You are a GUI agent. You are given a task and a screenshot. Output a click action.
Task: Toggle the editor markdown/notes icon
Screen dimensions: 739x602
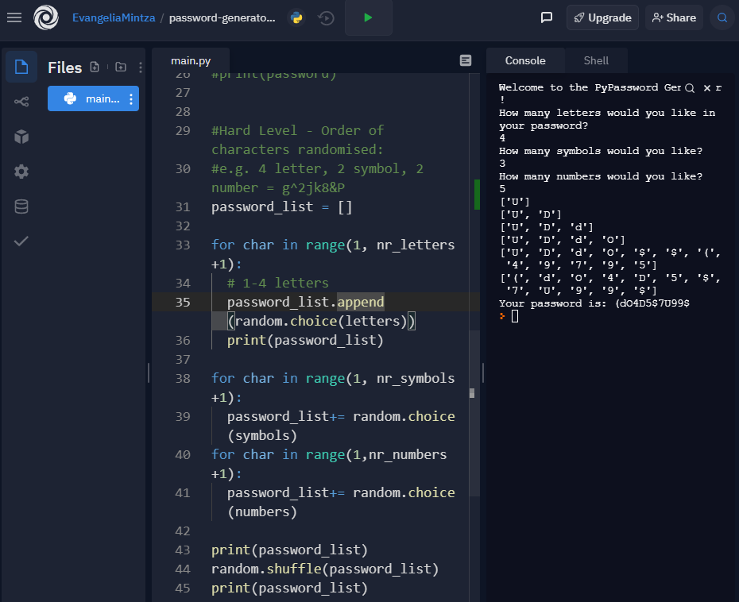click(x=465, y=60)
